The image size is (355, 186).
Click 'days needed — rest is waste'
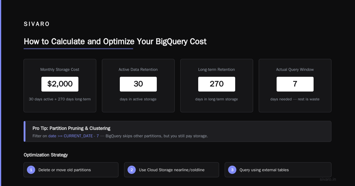point(295,99)
